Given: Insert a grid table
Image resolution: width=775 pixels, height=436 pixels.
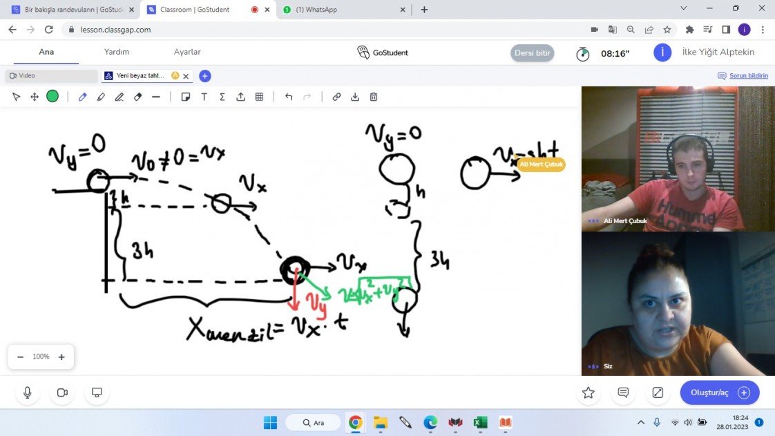Looking at the screenshot, I should click(259, 97).
